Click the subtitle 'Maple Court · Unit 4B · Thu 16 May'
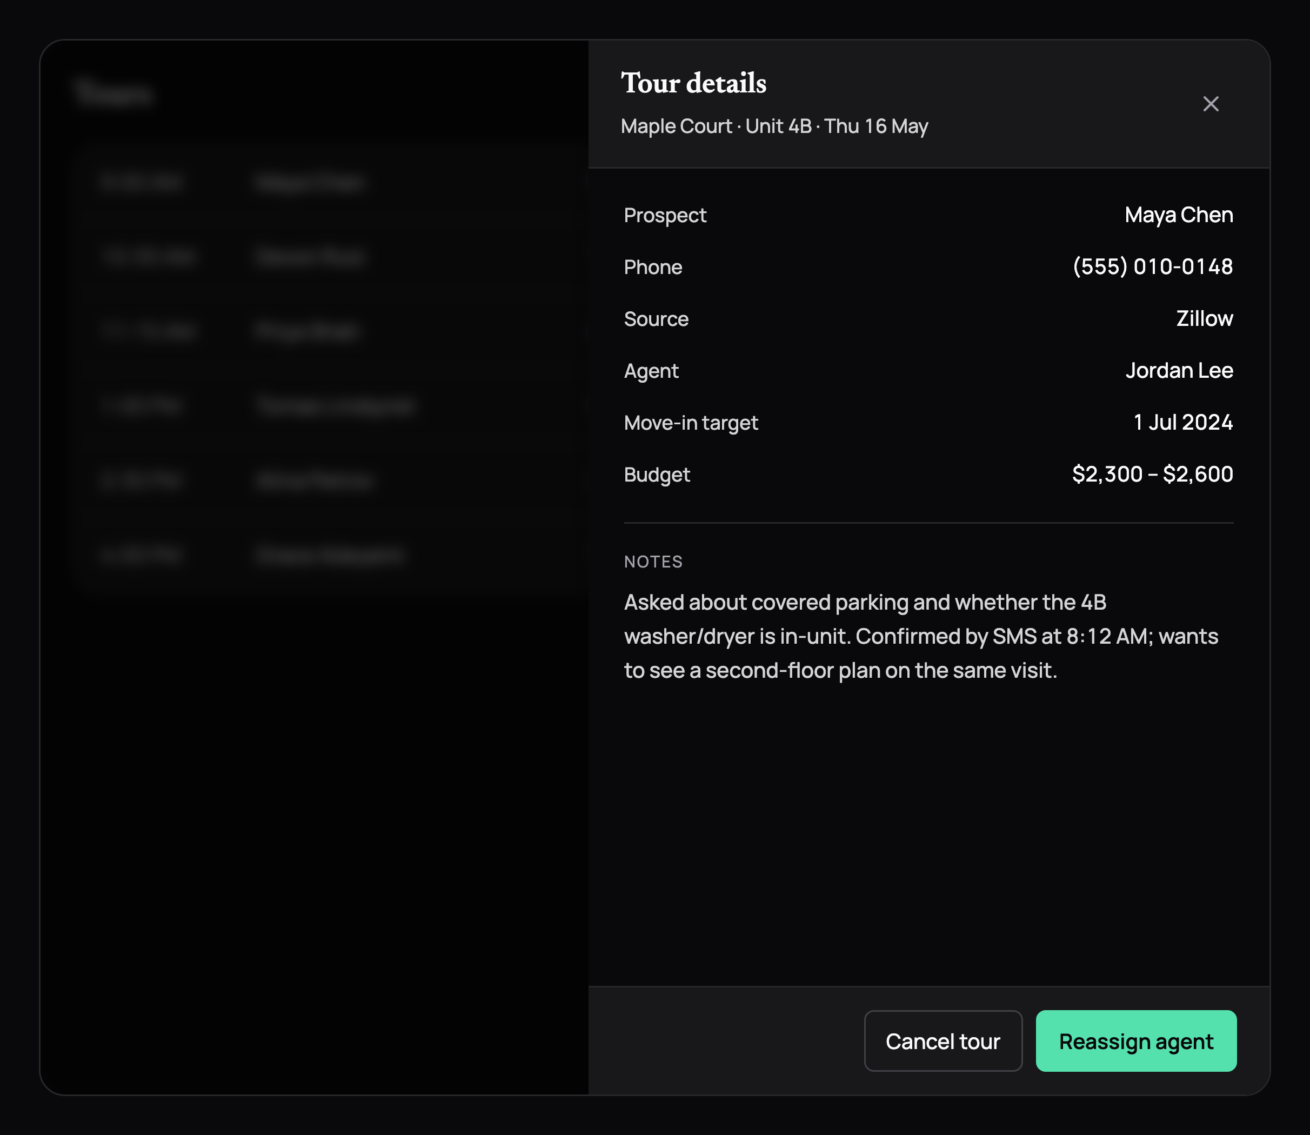The height and width of the screenshot is (1135, 1310). pyautogui.click(x=774, y=126)
